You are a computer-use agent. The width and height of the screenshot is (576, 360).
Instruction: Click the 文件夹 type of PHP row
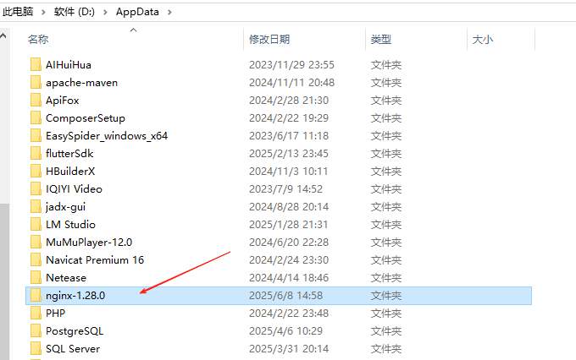(386, 314)
